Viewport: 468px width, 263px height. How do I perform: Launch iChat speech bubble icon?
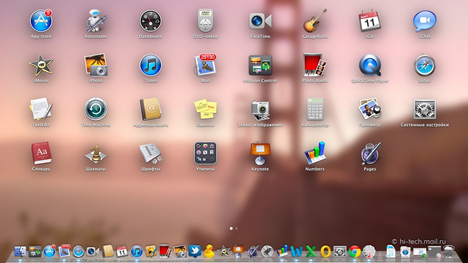(425, 21)
